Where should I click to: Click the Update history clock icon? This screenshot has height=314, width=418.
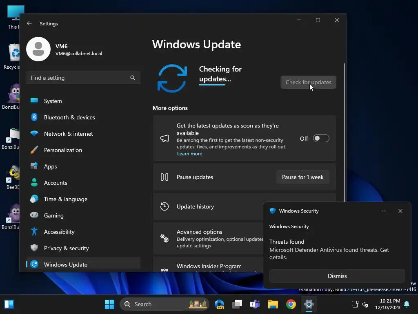point(165,206)
